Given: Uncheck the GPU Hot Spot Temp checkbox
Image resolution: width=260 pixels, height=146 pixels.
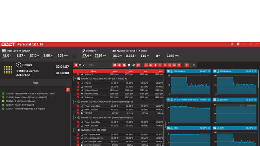Looking at the screenshot, I should coord(78,142).
